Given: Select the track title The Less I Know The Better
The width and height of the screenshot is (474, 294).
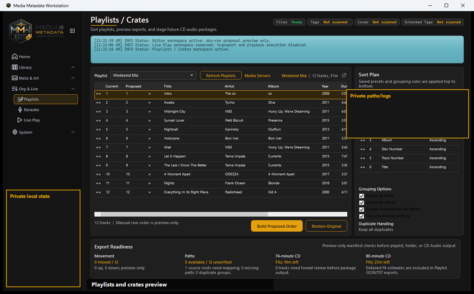Looking at the screenshot, I should (x=185, y=165).
